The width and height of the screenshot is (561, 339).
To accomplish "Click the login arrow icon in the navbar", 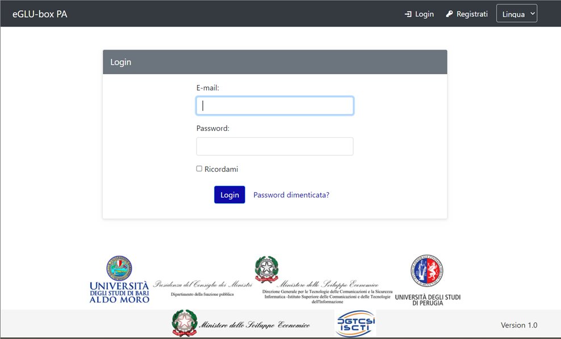I will point(408,14).
